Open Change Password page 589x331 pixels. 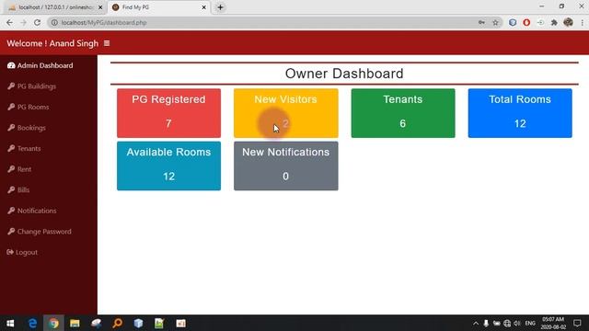coord(40,232)
